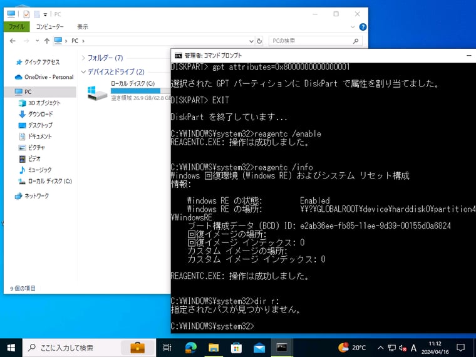
Task: Click the New Folder quick access toolbar icon
Action: click(x=37, y=14)
